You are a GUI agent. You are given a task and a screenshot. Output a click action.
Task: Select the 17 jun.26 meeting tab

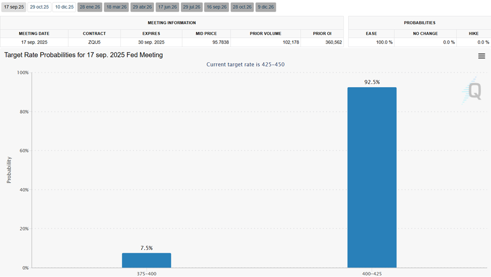167,7
